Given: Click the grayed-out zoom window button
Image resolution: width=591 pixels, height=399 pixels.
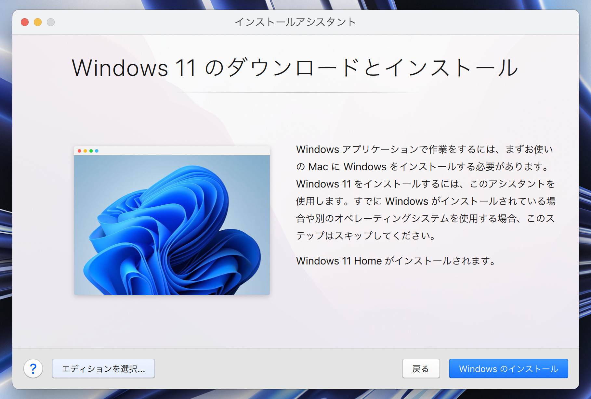Looking at the screenshot, I should click(x=51, y=22).
